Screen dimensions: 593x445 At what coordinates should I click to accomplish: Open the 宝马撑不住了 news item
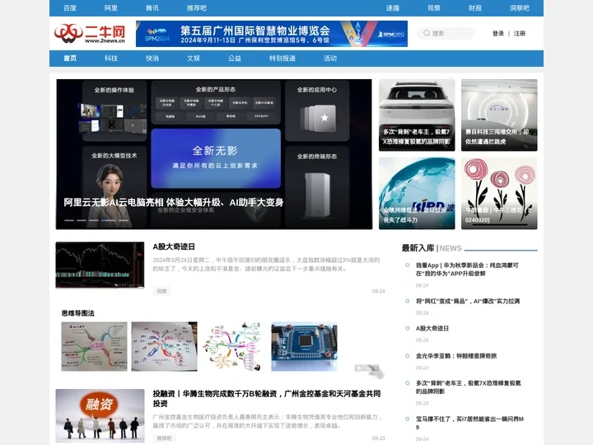pos(469,423)
